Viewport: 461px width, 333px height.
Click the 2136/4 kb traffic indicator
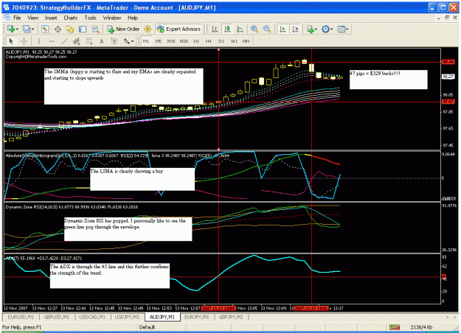coord(421,327)
